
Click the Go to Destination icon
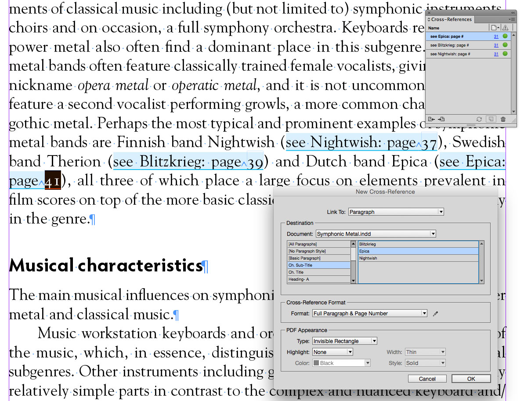441,119
